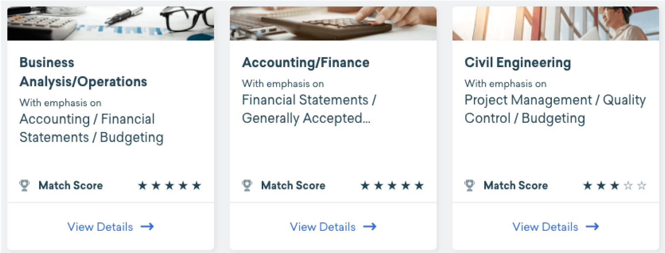Click the Accounting/Finance five-star rating
The image size is (665, 253).
(392, 186)
